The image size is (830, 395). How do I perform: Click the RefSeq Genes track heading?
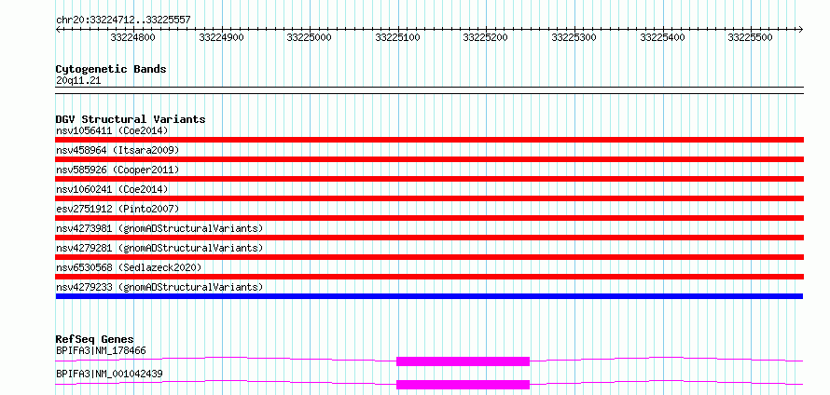[95, 339]
